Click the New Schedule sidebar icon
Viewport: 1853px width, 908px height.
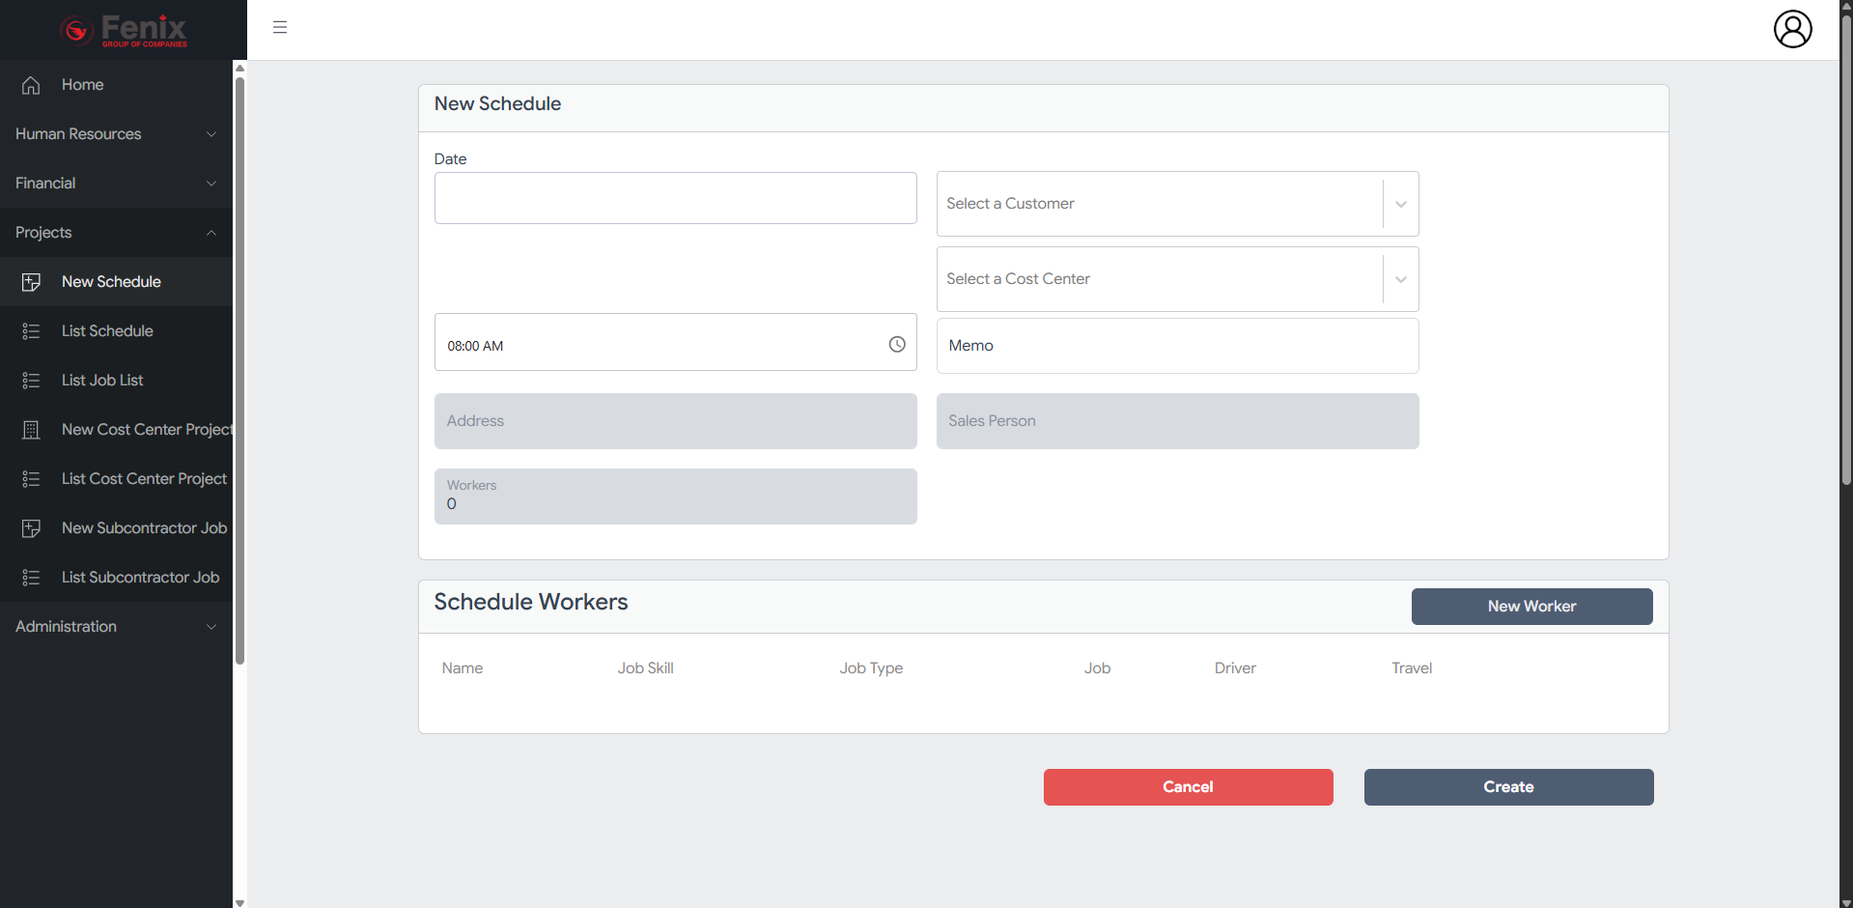[31, 282]
